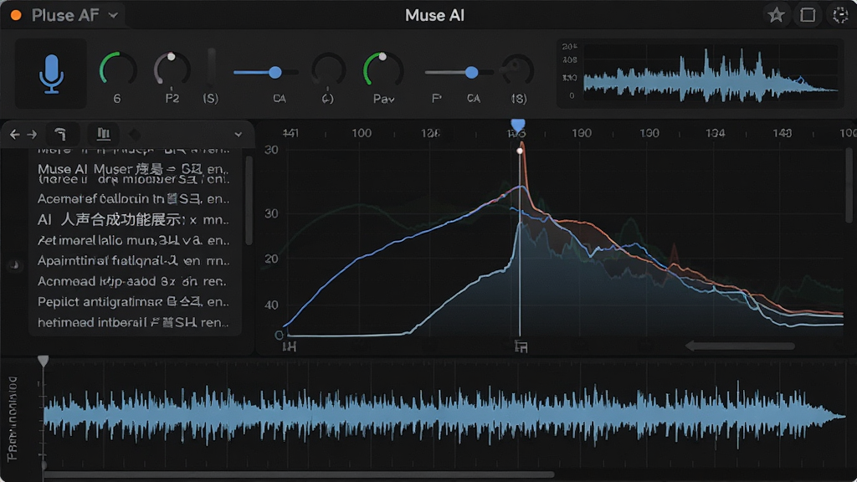Select 'AI 人声合成功能展示' list row
Viewport: 857px width, 482px height.
(x=134, y=220)
